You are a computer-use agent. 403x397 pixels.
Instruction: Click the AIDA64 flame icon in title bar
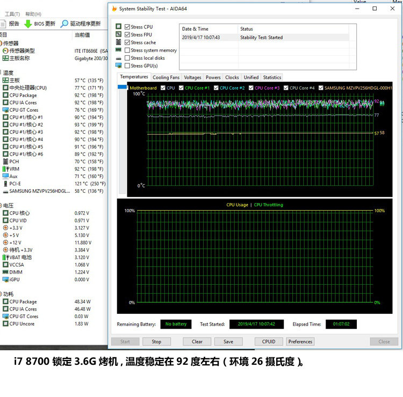pyautogui.click(x=114, y=9)
